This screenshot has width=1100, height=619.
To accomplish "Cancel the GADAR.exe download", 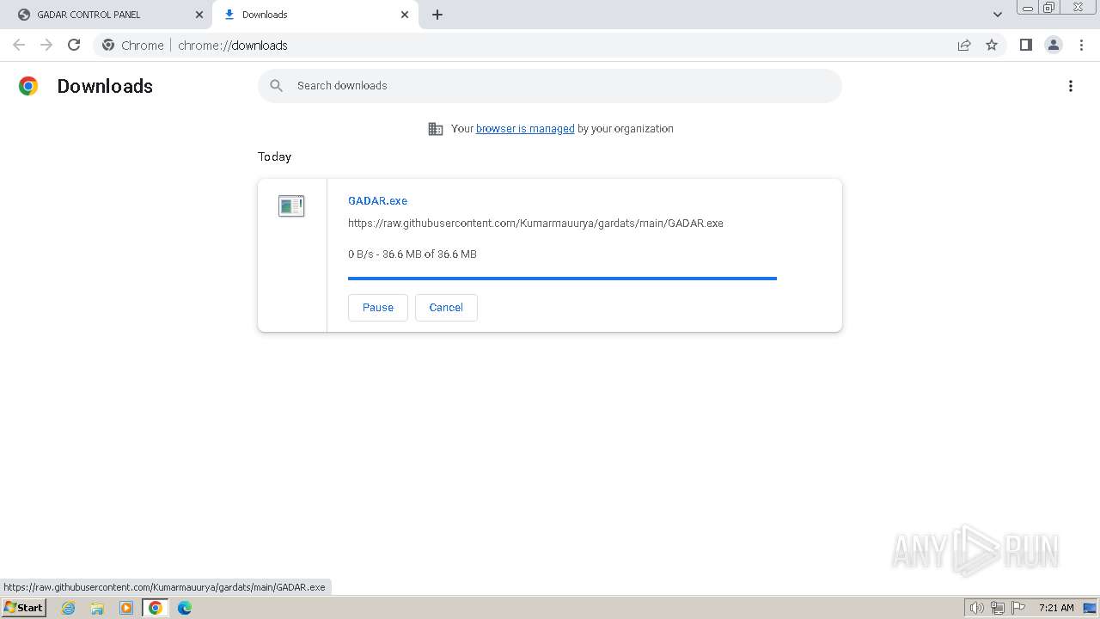I will [446, 308].
